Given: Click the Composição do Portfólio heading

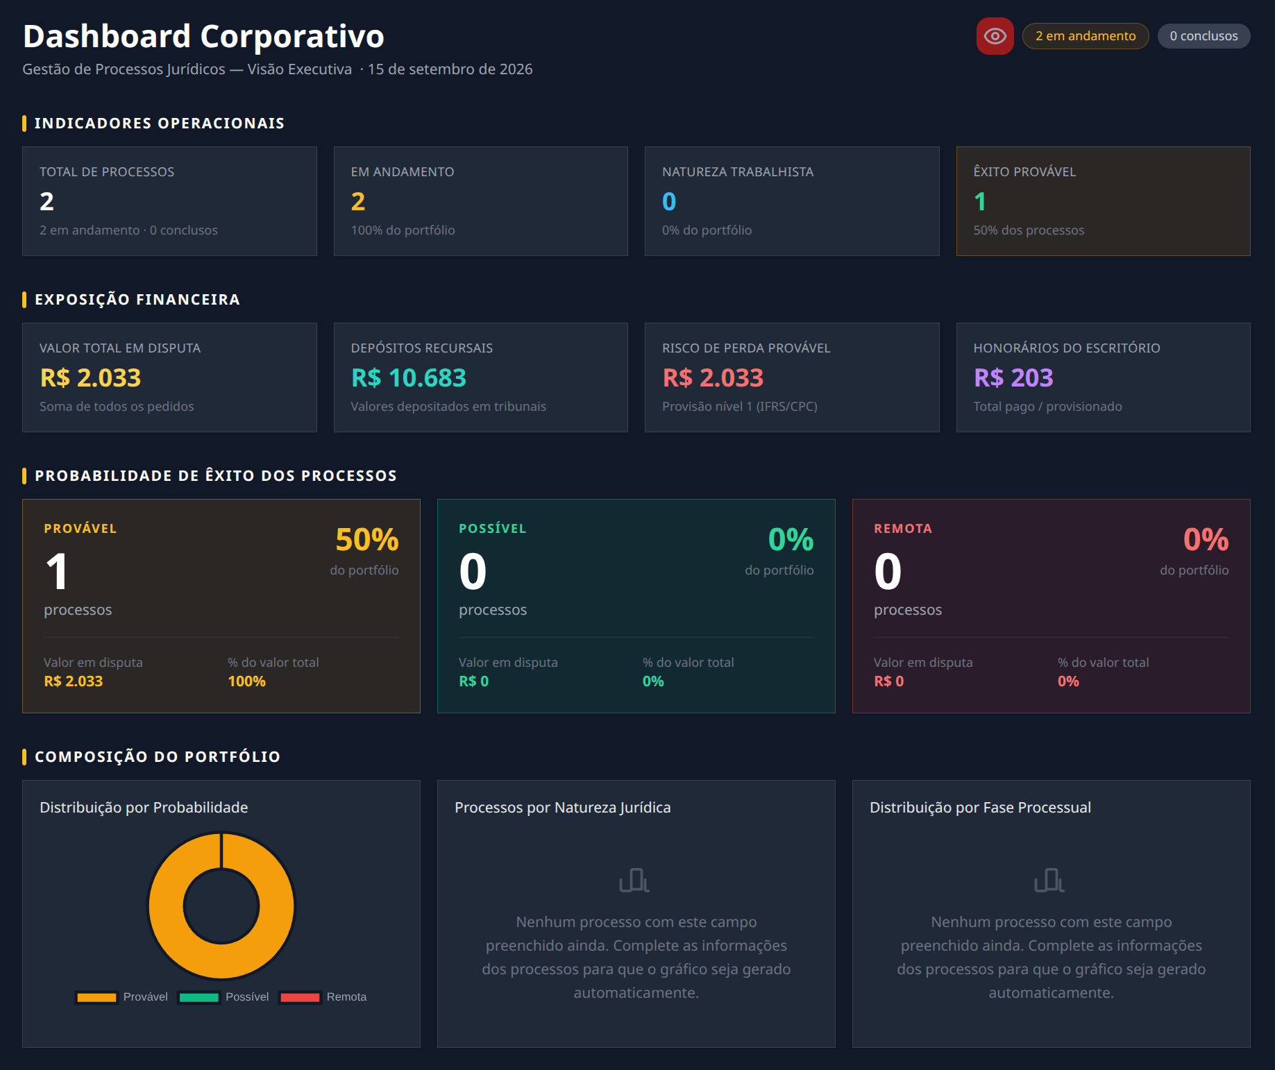Looking at the screenshot, I should [158, 757].
